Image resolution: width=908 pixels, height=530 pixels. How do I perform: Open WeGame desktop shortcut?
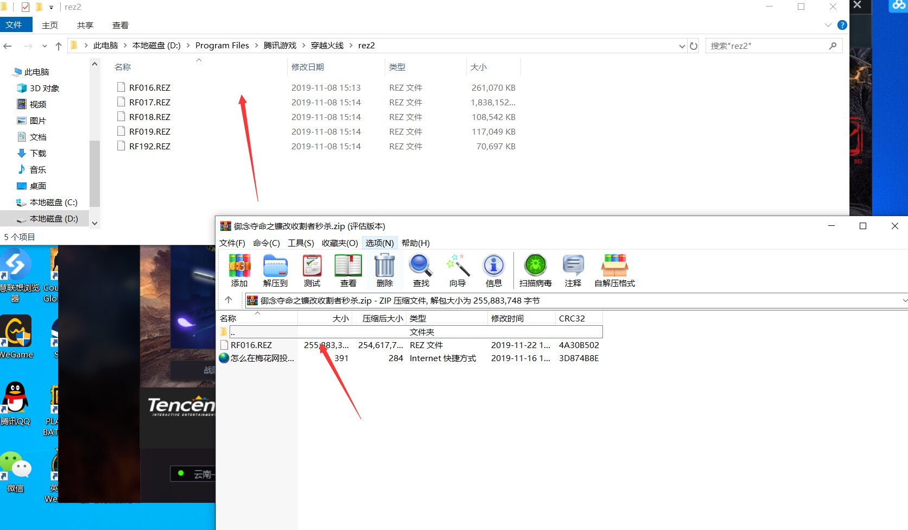coord(16,337)
